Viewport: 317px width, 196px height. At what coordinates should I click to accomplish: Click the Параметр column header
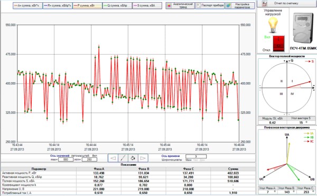coord(39,169)
